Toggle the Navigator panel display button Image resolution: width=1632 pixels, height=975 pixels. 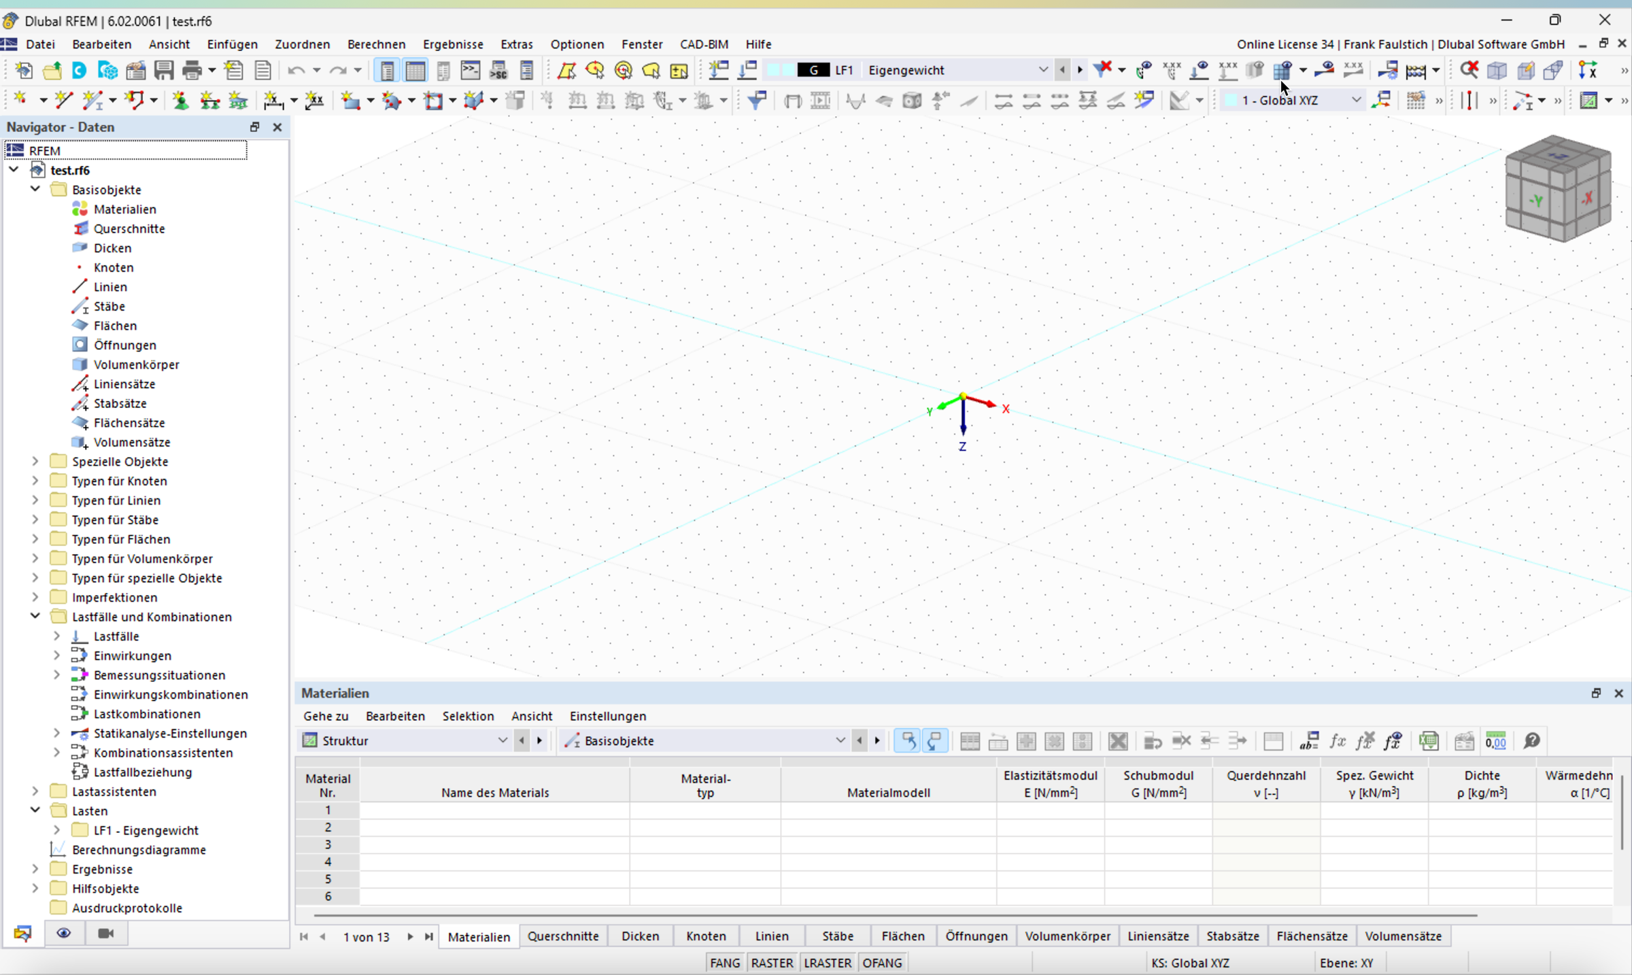click(387, 70)
